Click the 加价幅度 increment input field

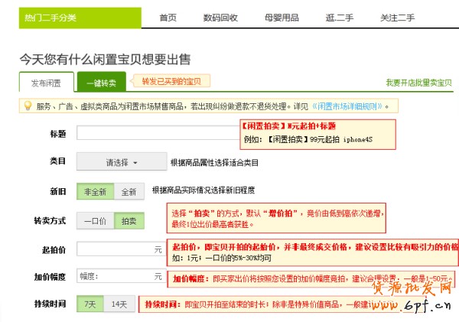[x=120, y=276]
